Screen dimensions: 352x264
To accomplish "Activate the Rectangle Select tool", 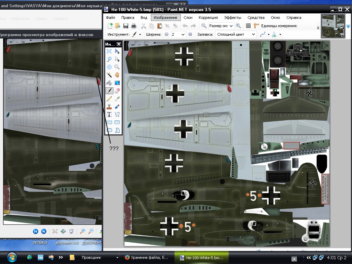I will (109, 51).
